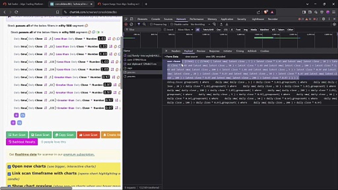Open the Preview request tab
This screenshot has height=190, width=338.
coord(201,51)
